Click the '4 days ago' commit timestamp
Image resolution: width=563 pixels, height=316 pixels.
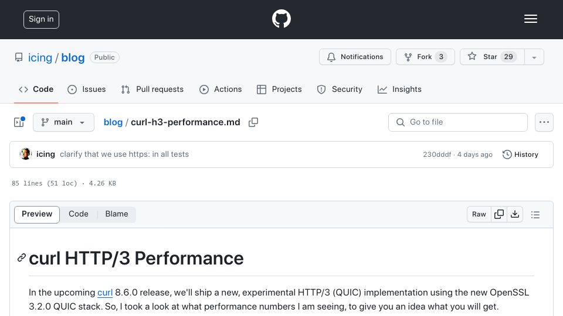click(474, 154)
